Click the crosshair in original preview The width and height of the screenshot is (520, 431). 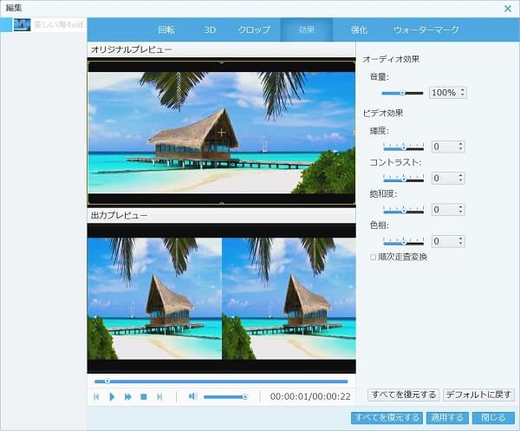pyautogui.click(x=221, y=133)
